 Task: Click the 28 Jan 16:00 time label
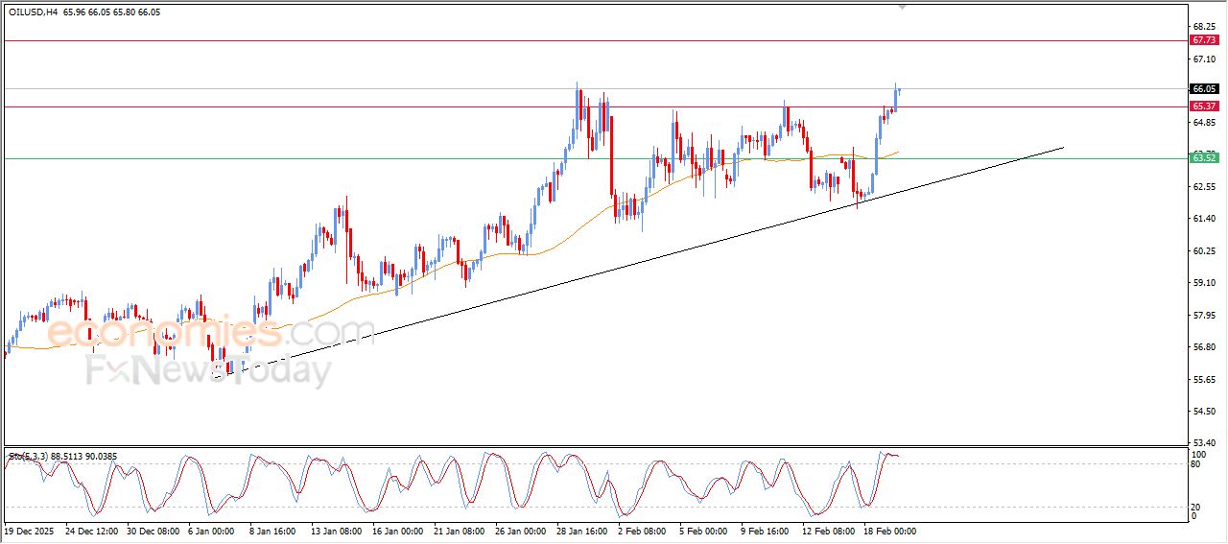click(582, 530)
